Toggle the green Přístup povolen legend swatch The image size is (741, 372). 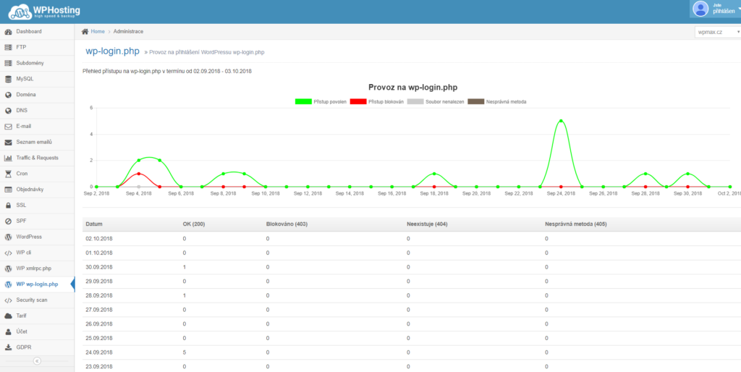tap(303, 101)
